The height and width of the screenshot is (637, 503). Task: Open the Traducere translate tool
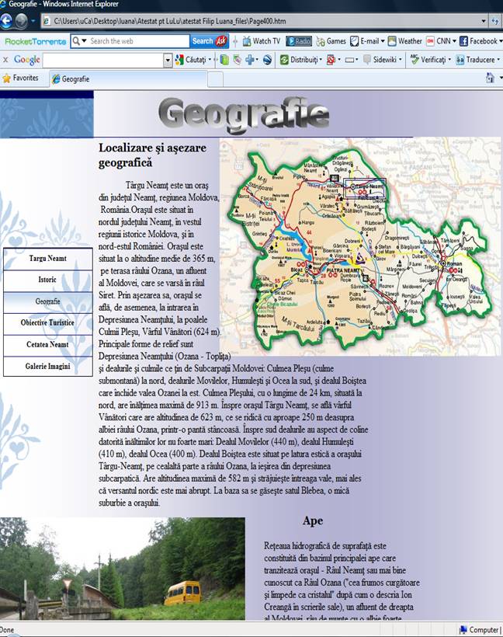pos(477,60)
